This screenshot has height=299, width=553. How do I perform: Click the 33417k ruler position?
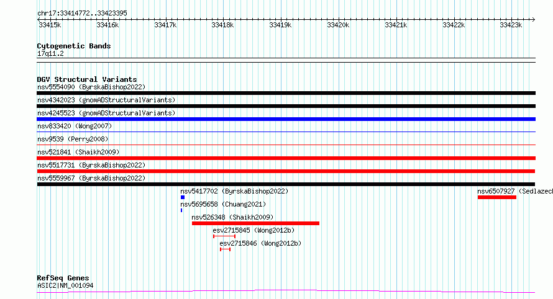(x=165, y=25)
